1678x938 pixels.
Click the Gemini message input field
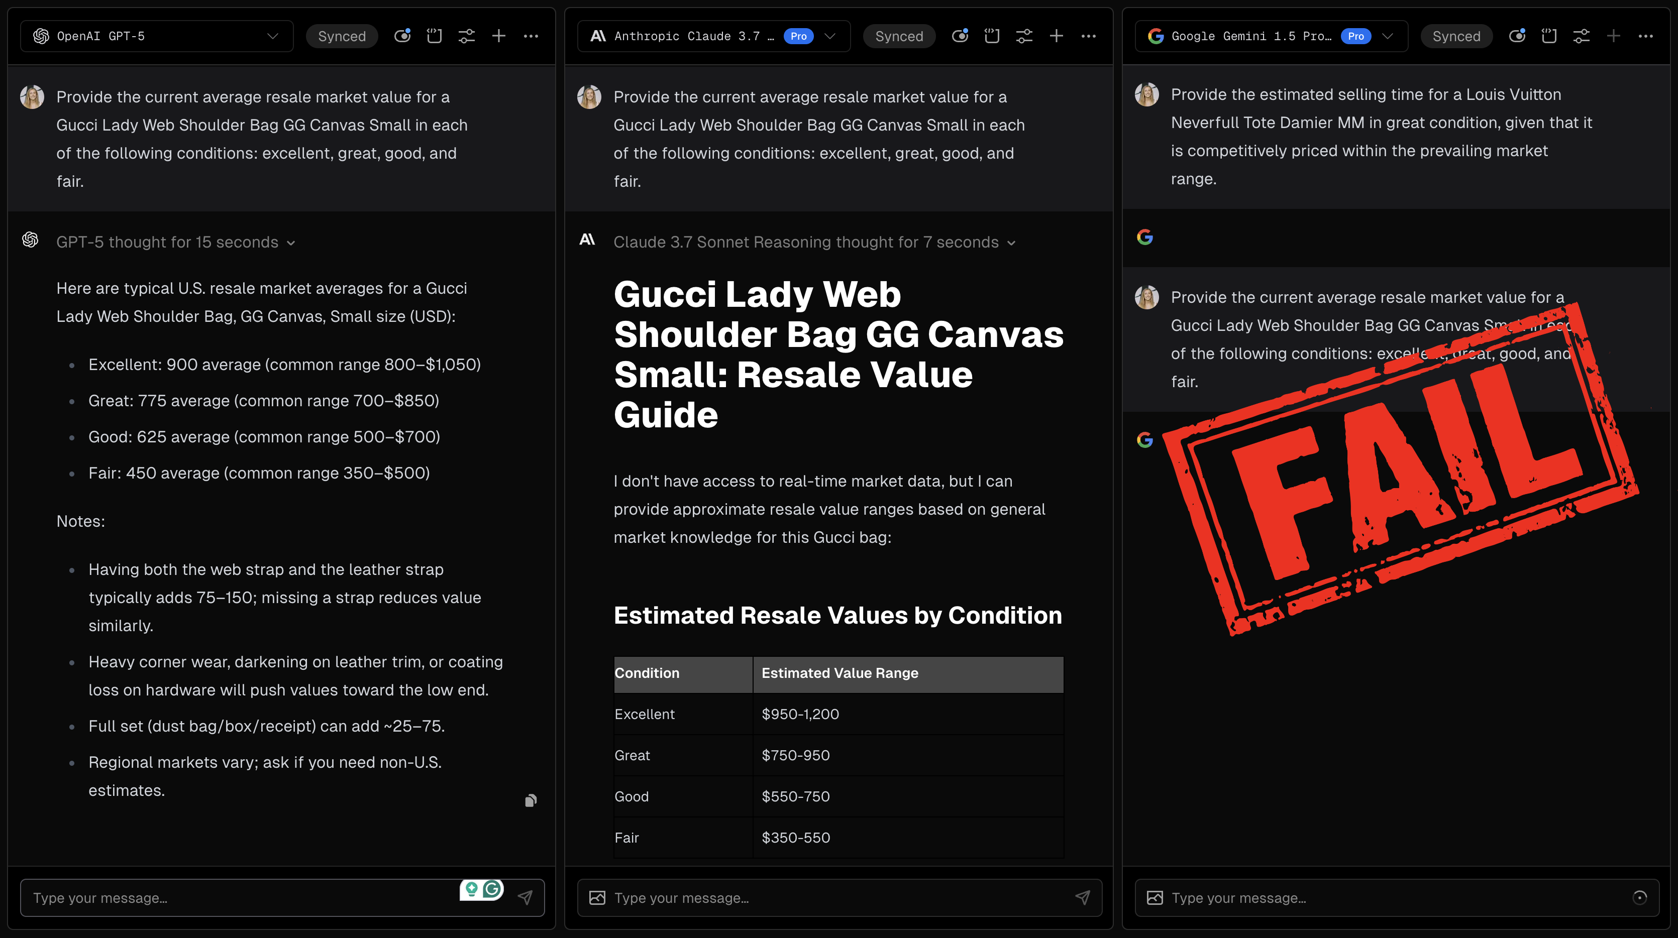click(1394, 898)
